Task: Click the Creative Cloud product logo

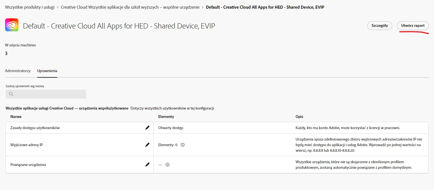Action: coord(12,25)
